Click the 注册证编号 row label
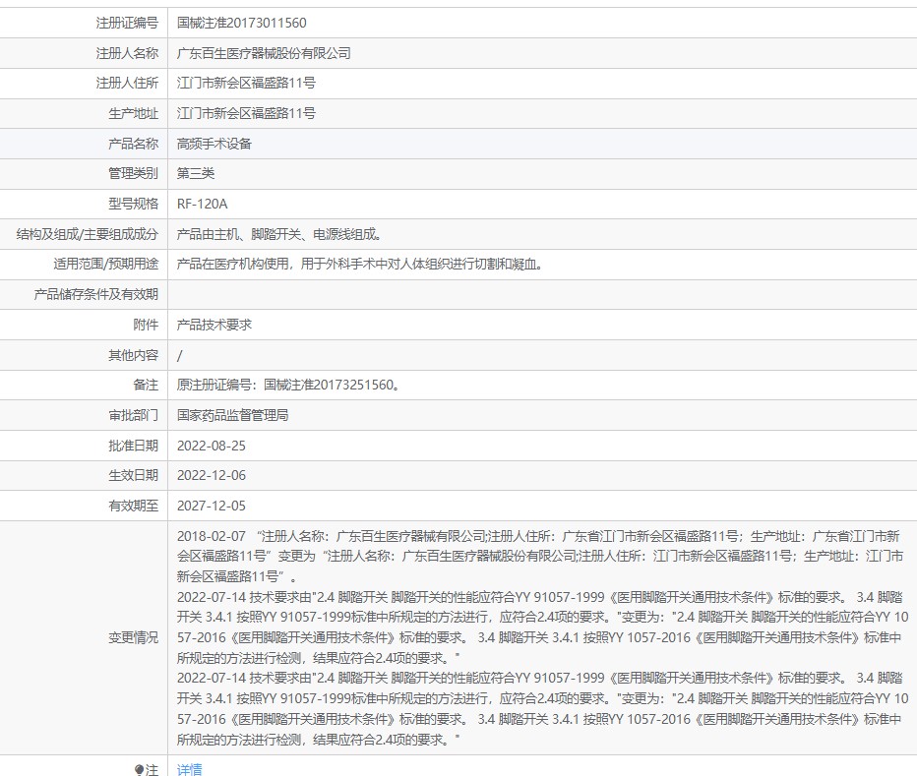Viewport: 917px width, 776px height. [127, 23]
